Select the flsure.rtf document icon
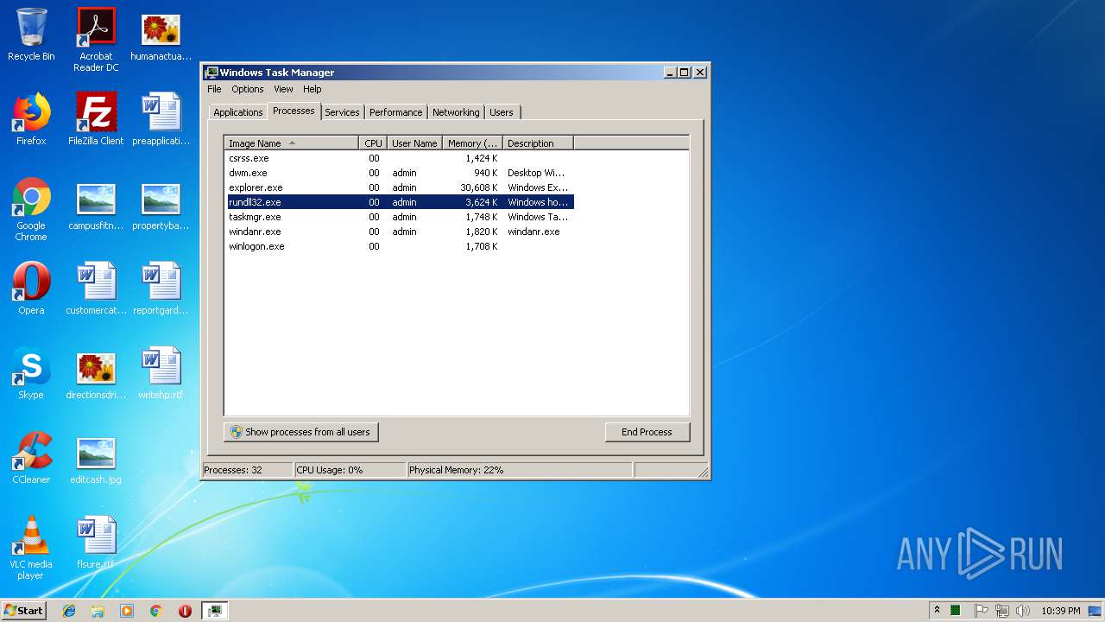The height and width of the screenshot is (622, 1105). [96, 543]
